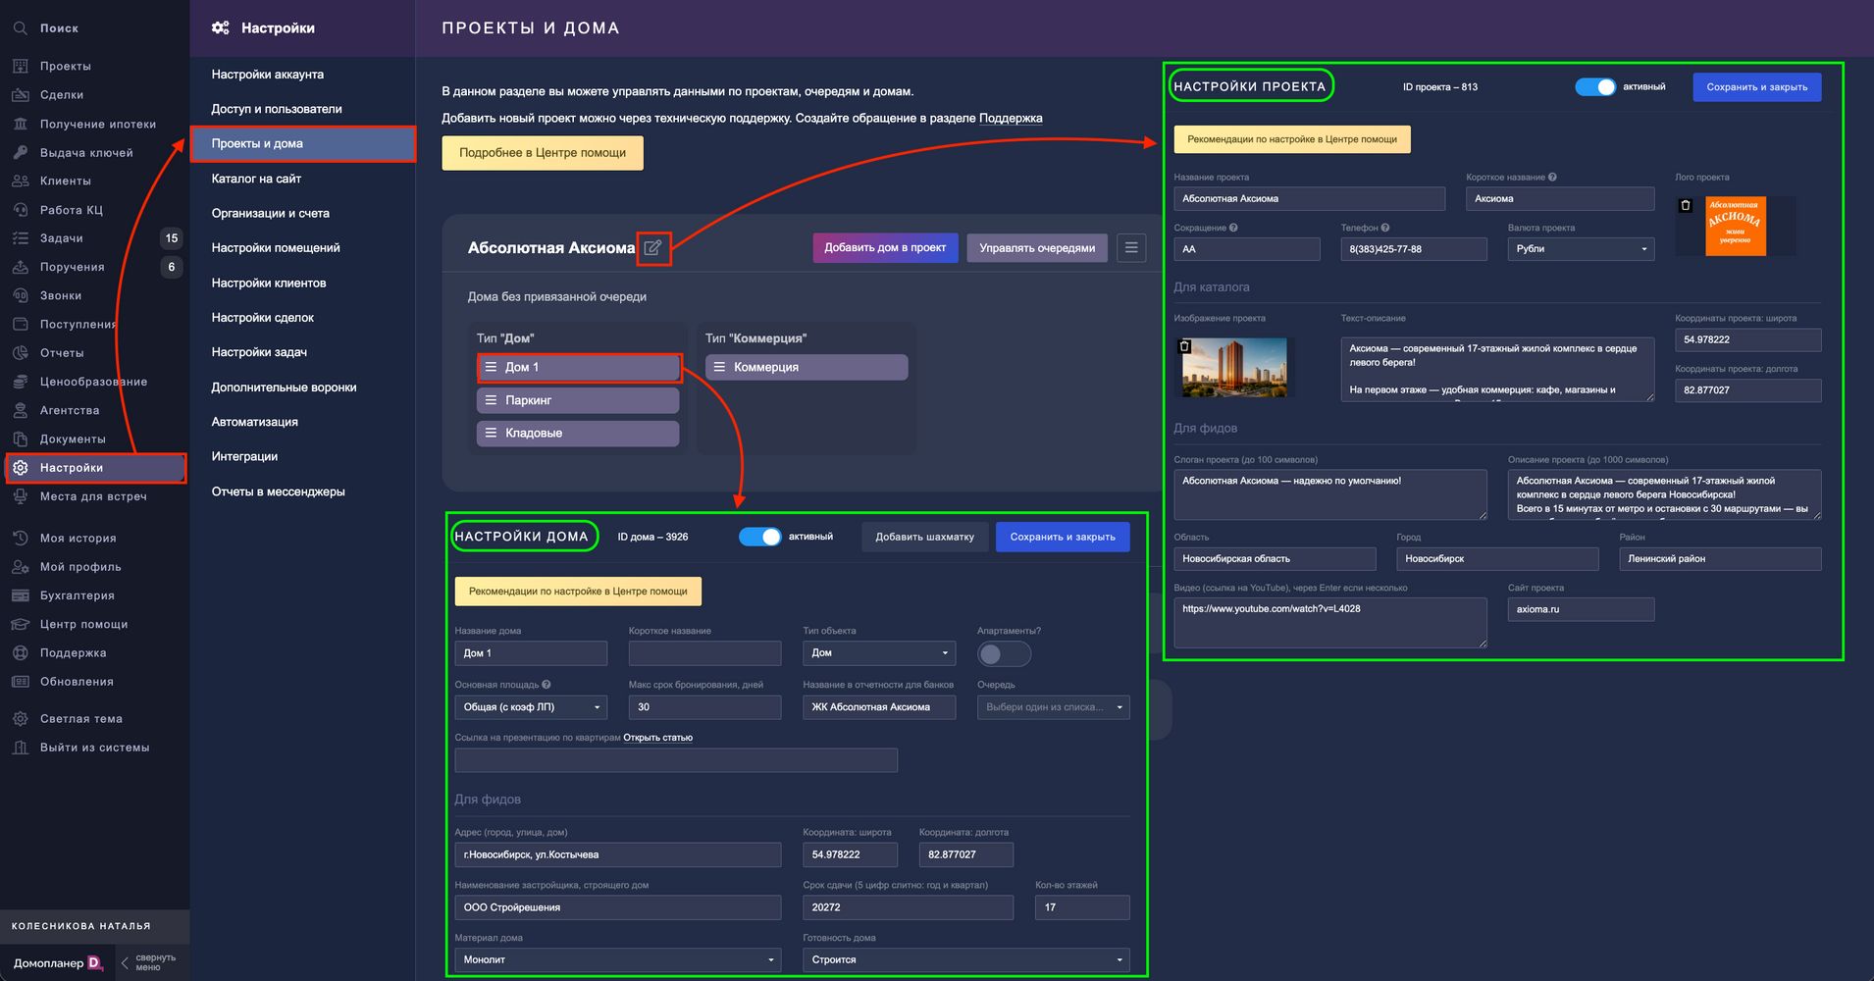
Task: Click the search magnifier icon in sidebar
Action: coord(20,28)
